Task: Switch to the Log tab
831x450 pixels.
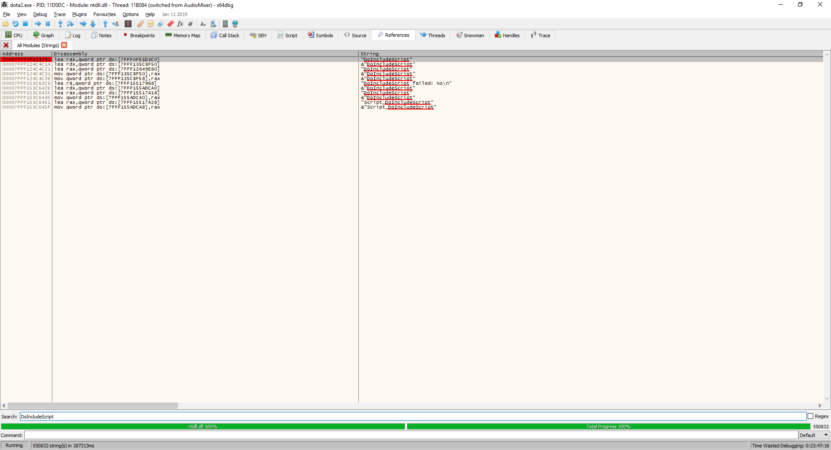Action: click(x=73, y=35)
